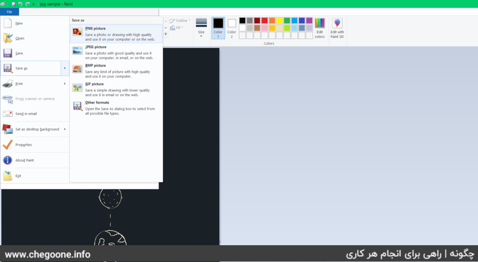Open the Size line thickness dropdown
The image size is (478, 262).
pos(201,28)
